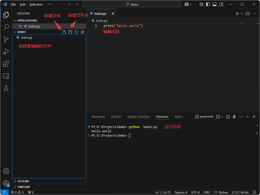Run main.py using the Run button icon
Screen dimensions: 260x195
(x=237, y=13)
